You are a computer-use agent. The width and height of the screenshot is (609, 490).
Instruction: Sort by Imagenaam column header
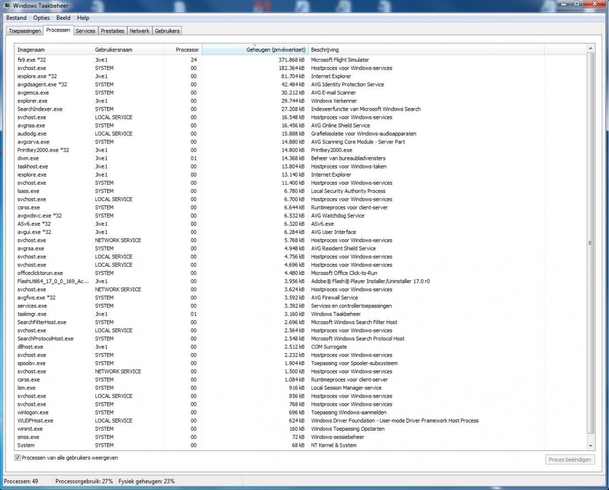53,50
